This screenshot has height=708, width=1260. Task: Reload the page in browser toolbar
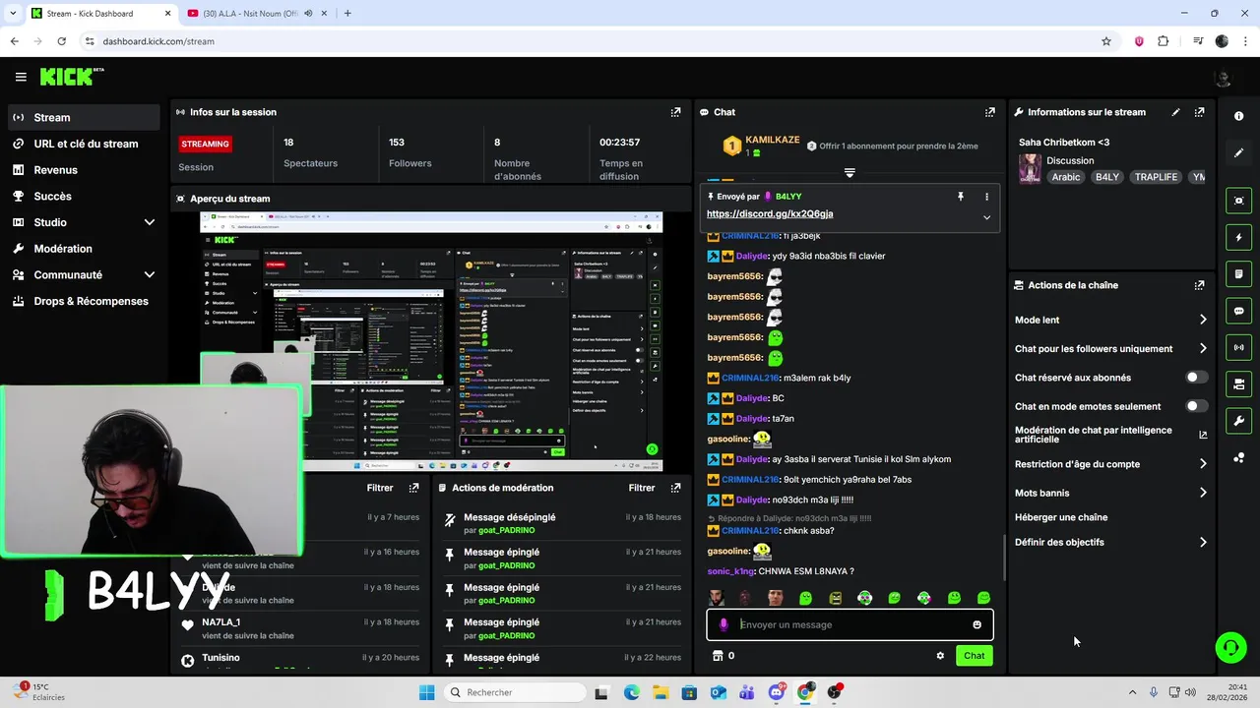(x=61, y=41)
